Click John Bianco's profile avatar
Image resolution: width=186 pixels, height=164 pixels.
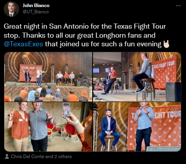11,9
